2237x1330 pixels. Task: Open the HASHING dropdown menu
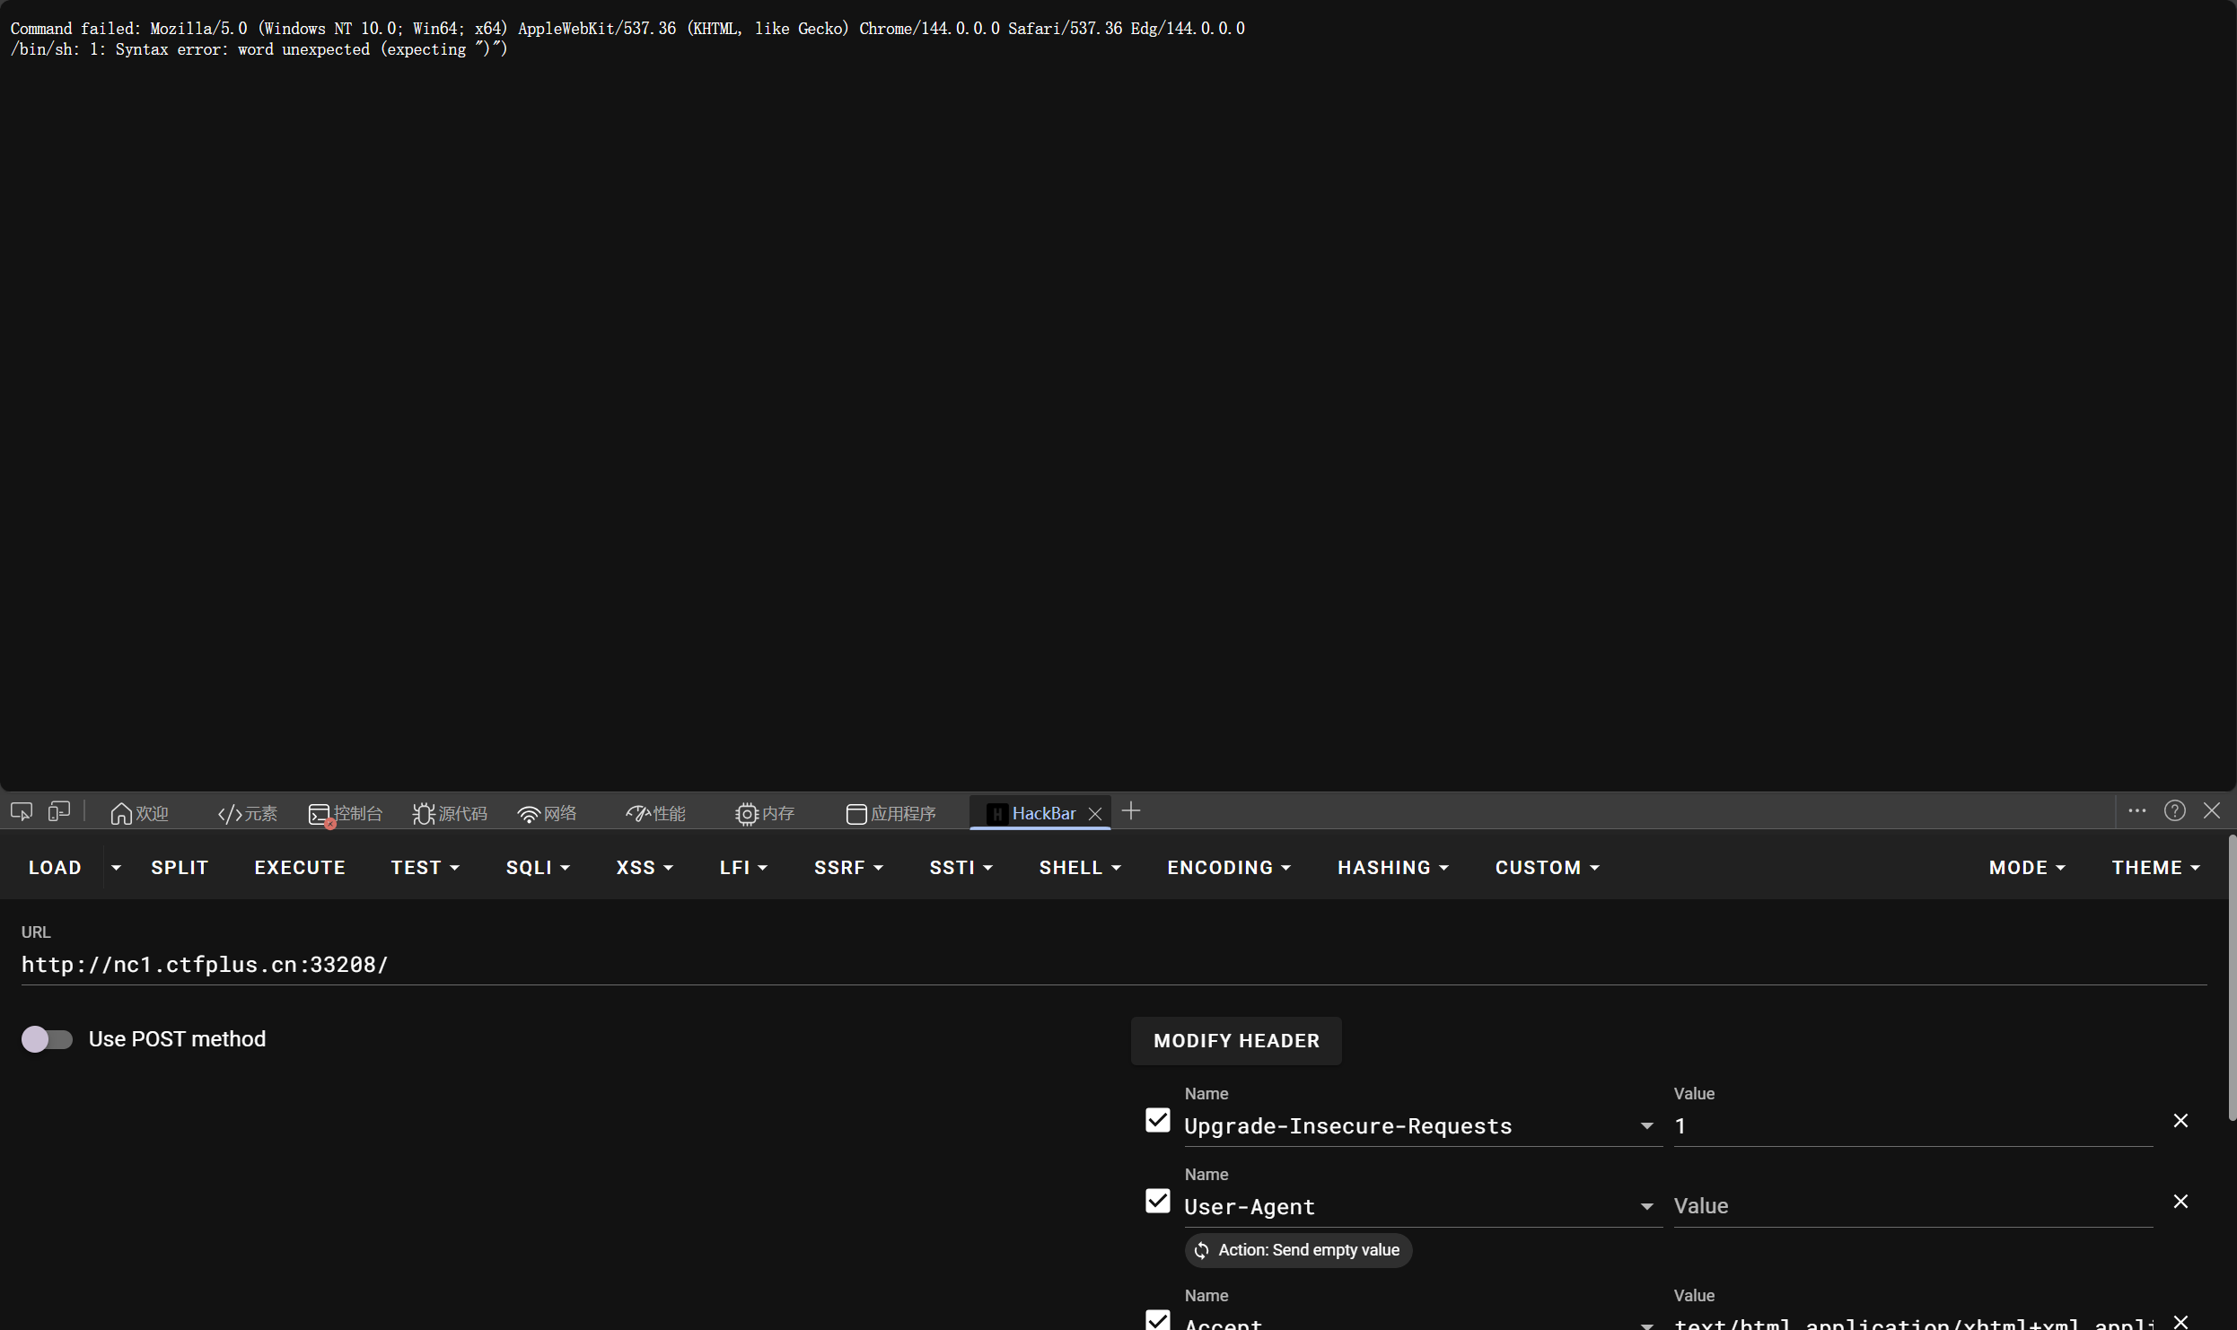[1393, 868]
